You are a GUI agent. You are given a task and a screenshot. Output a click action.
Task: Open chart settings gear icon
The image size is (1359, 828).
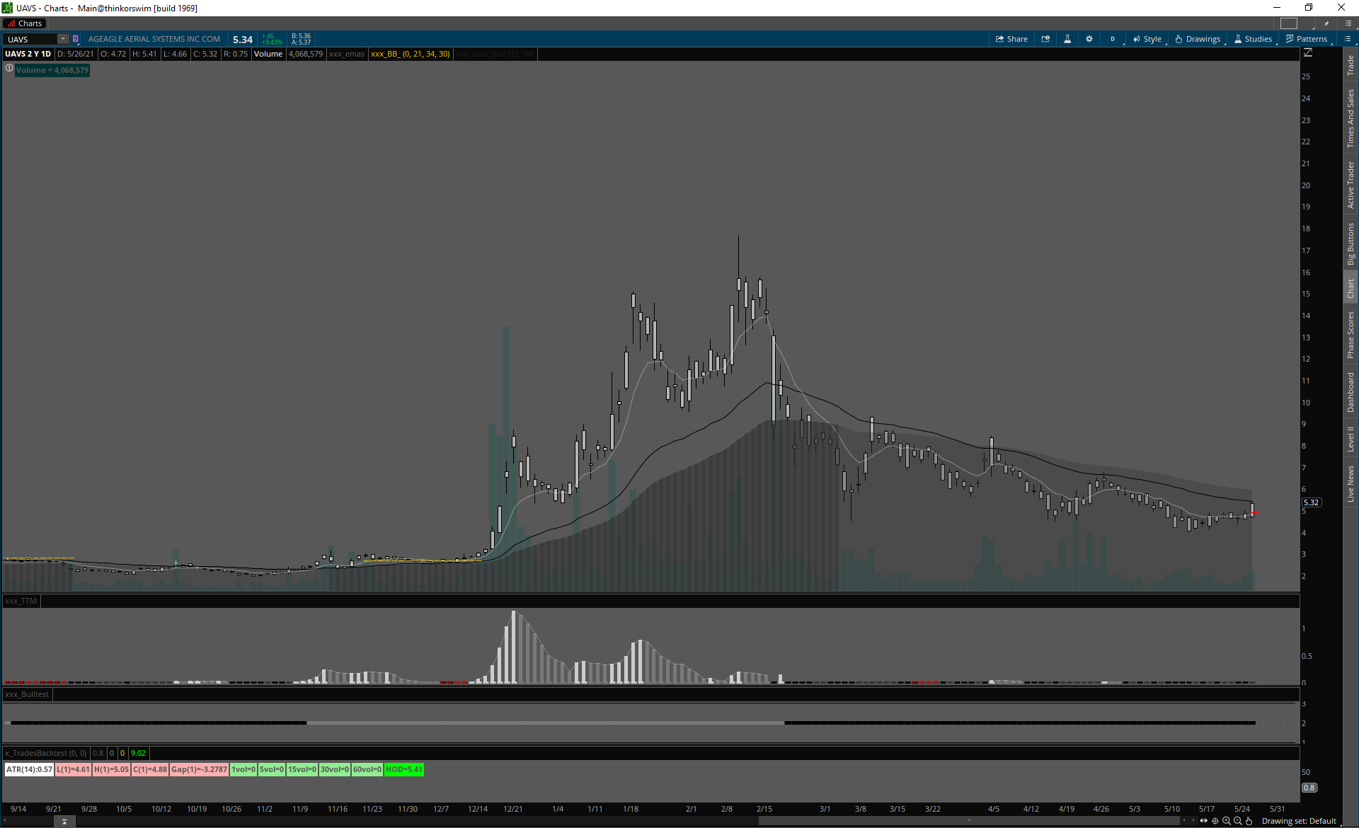(x=1089, y=39)
